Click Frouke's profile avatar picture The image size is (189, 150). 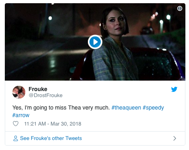pyautogui.click(x=19, y=92)
